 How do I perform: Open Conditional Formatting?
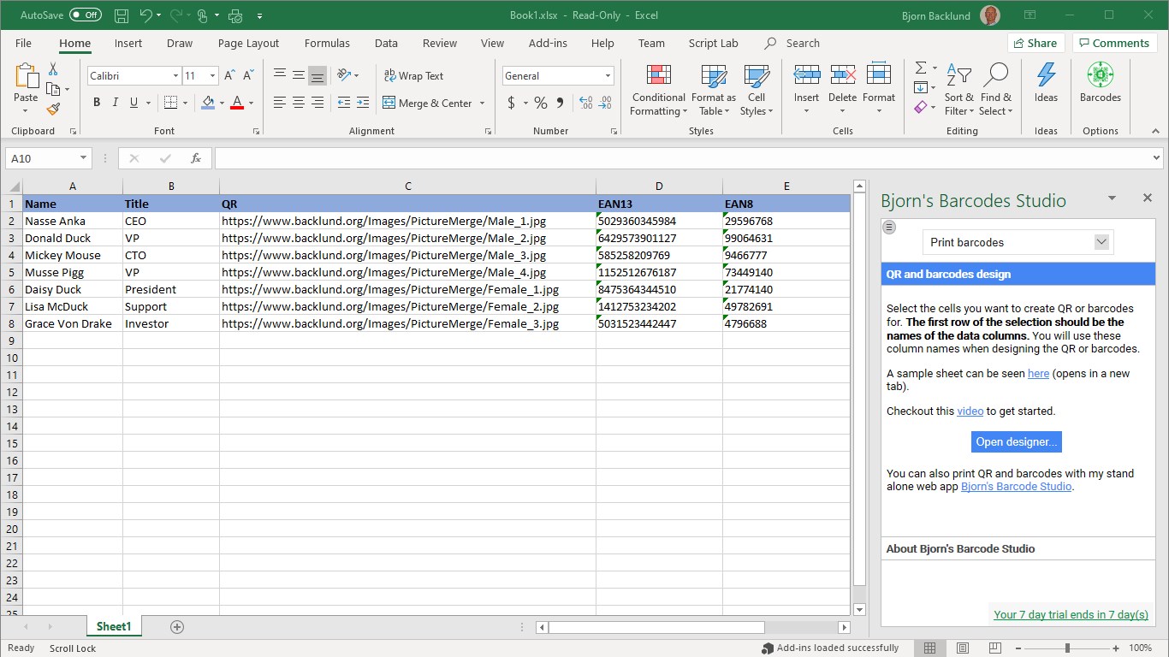click(x=658, y=90)
